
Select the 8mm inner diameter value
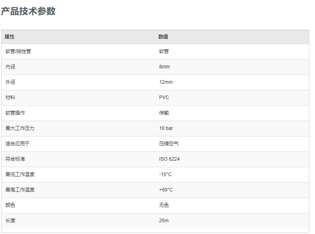point(164,67)
